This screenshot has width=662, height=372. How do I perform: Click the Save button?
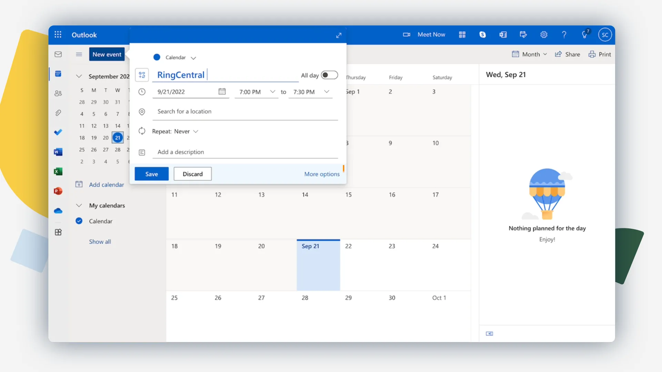[x=151, y=174]
